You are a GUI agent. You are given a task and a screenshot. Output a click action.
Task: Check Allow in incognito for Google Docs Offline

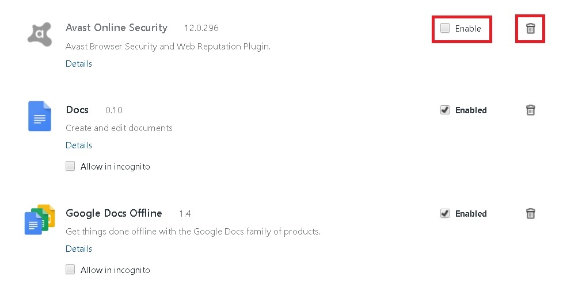point(70,270)
